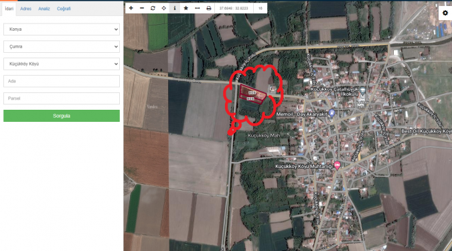Print the map

(209, 8)
